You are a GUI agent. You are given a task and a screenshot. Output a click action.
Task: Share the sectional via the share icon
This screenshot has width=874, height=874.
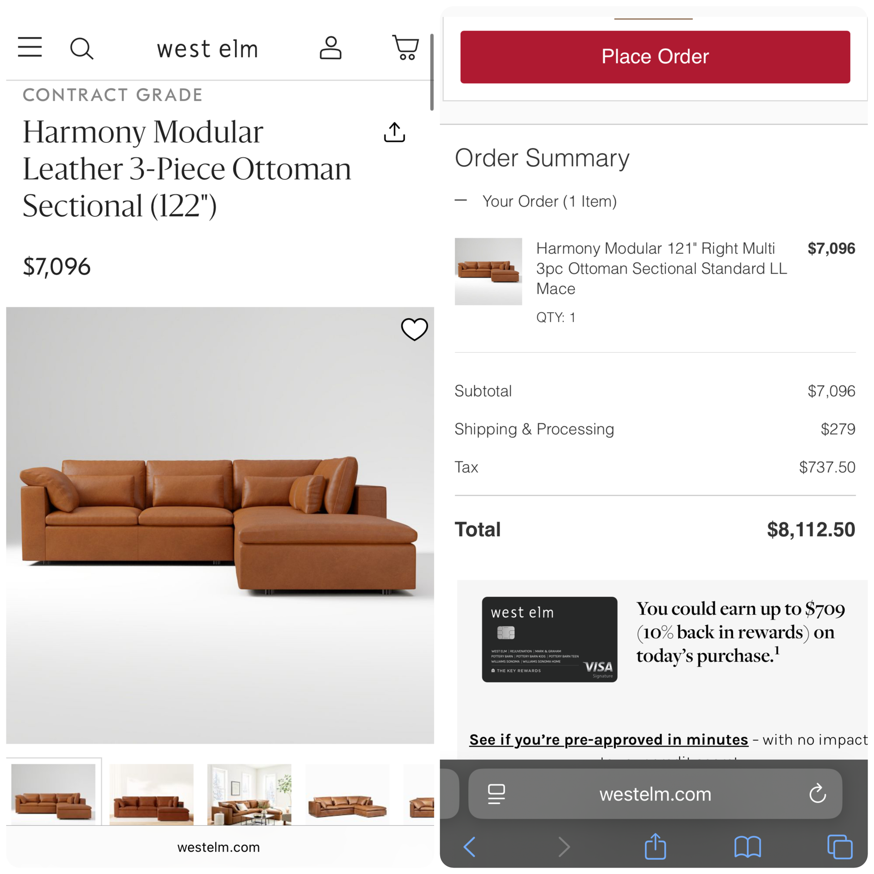pos(394,132)
